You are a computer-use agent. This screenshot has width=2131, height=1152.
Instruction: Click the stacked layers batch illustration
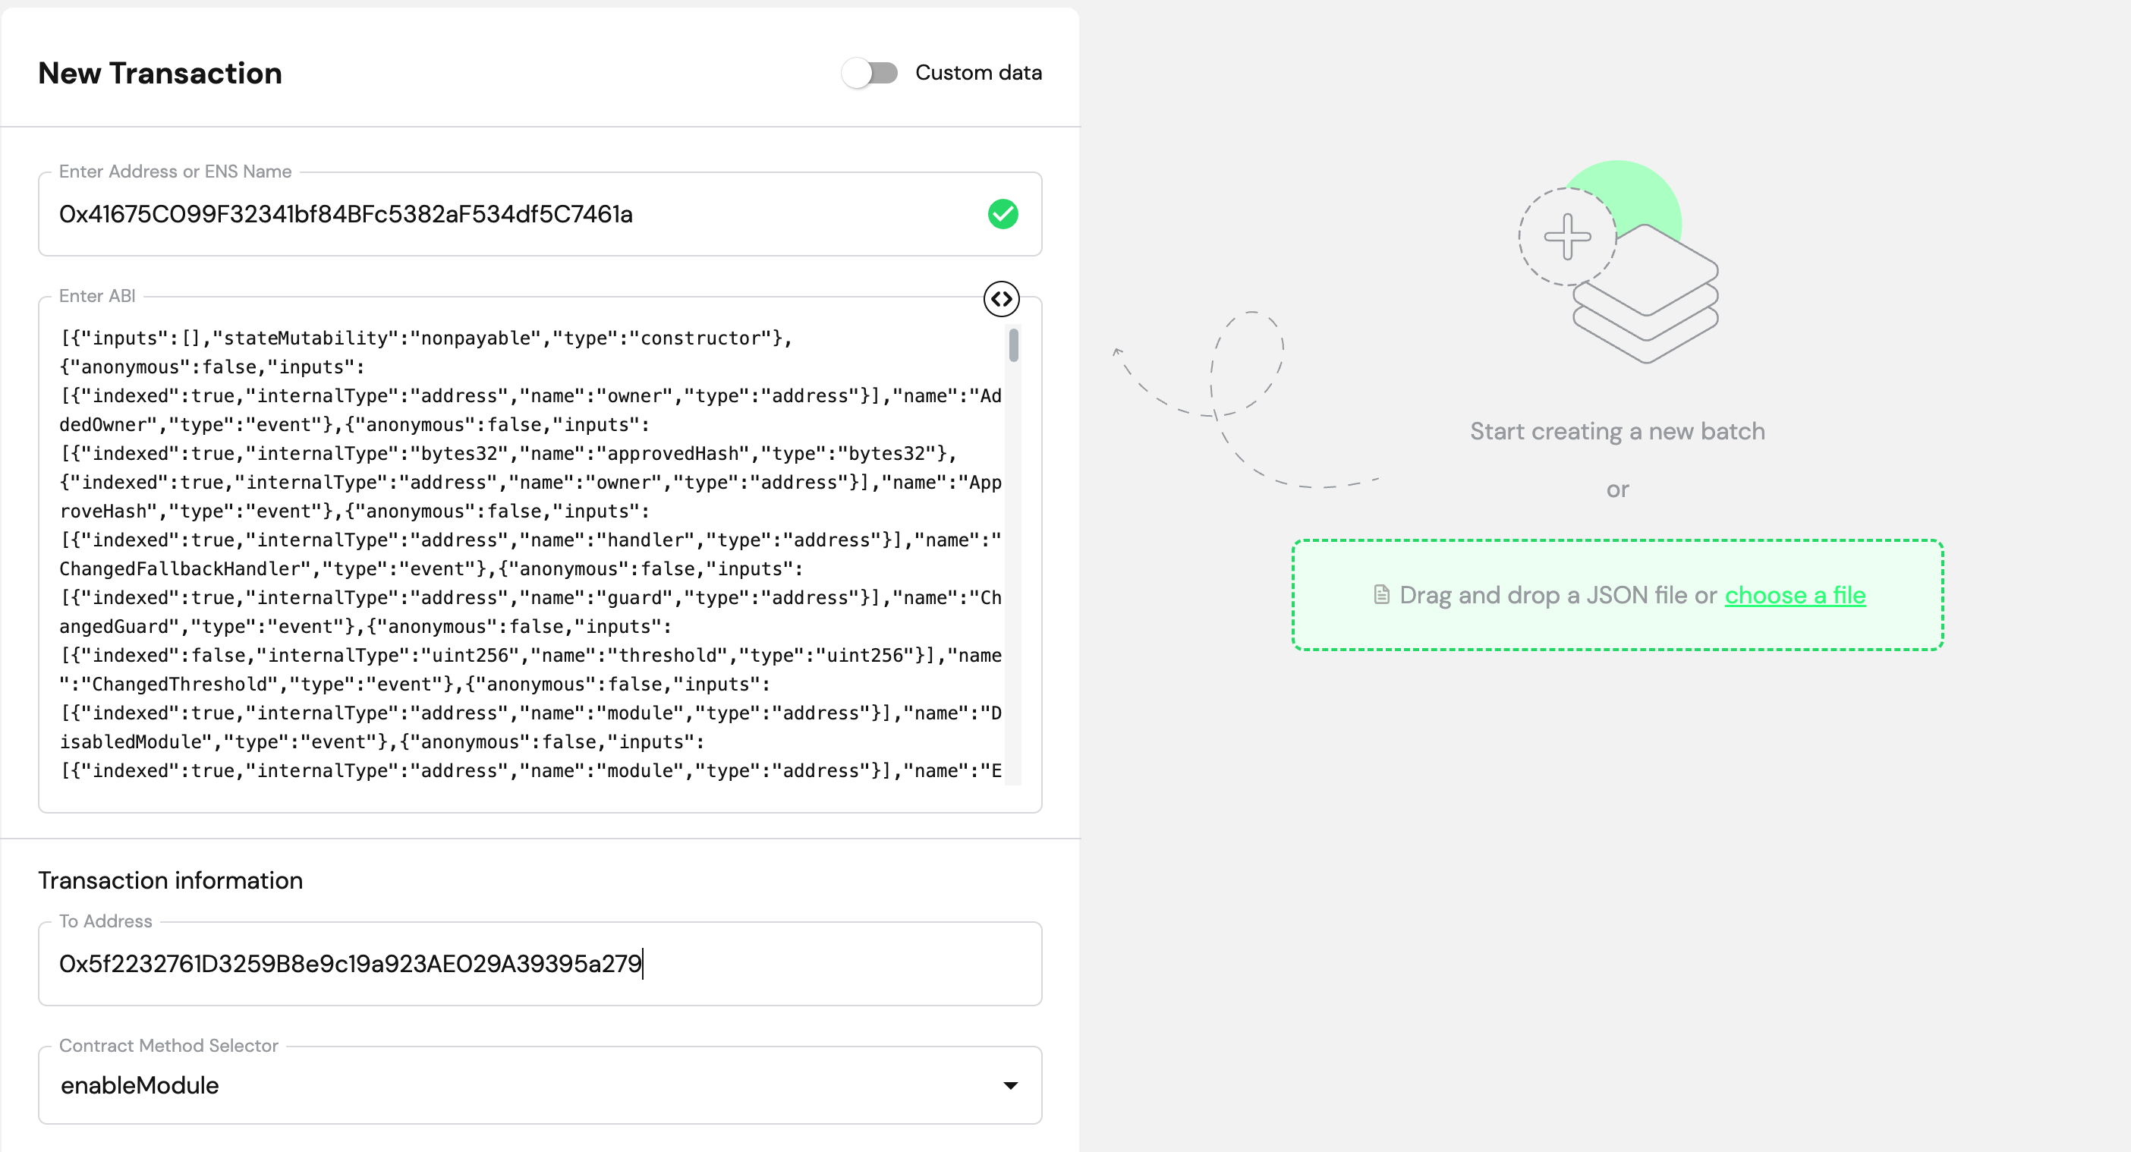pyautogui.click(x=1645, y=294)
